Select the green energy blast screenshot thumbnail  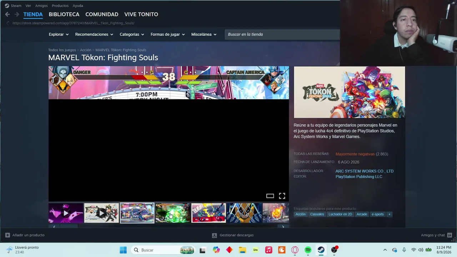coord(173,213)
